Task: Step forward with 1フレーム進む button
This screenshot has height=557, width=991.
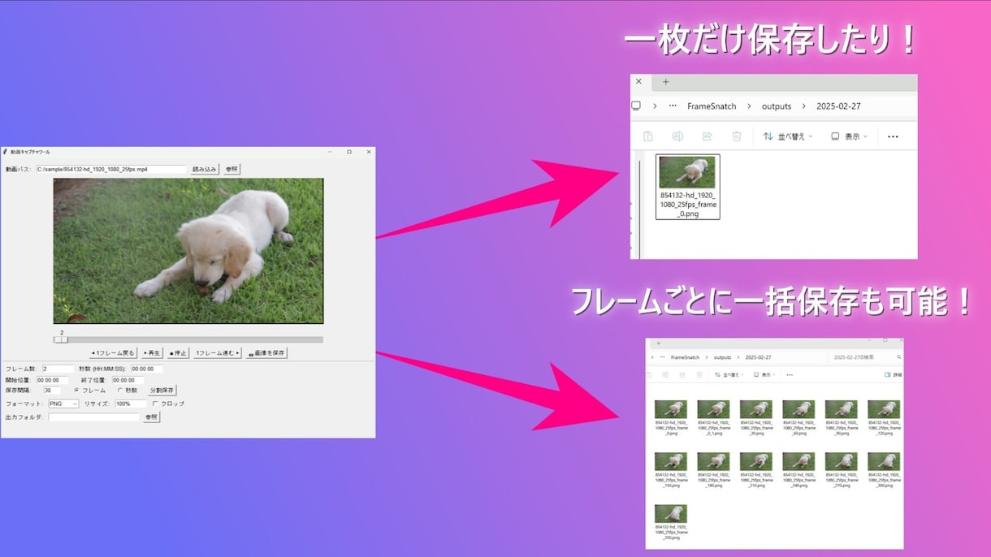Action: 217,353
